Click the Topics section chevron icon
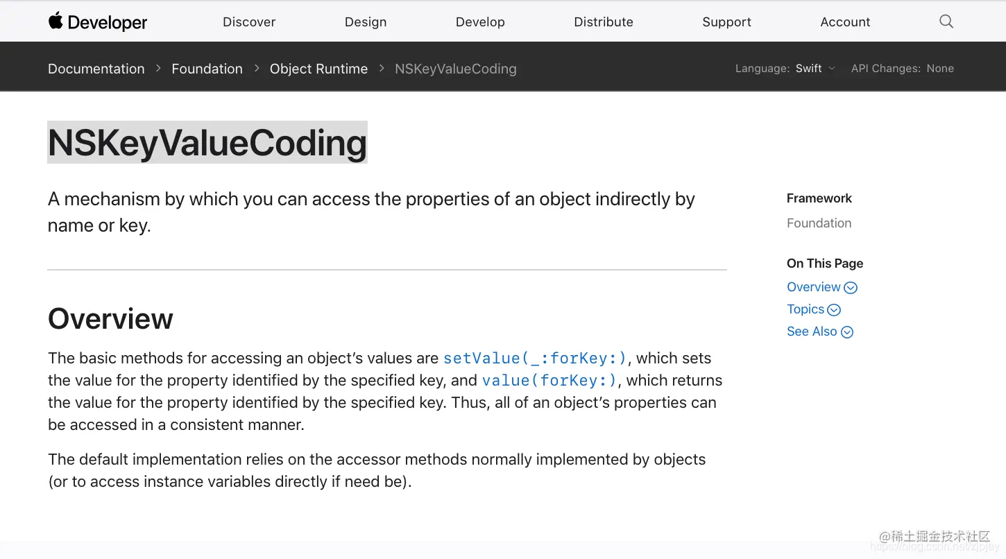The height and width of the screenshot is (559, 1006). click(x=834, y=309)
